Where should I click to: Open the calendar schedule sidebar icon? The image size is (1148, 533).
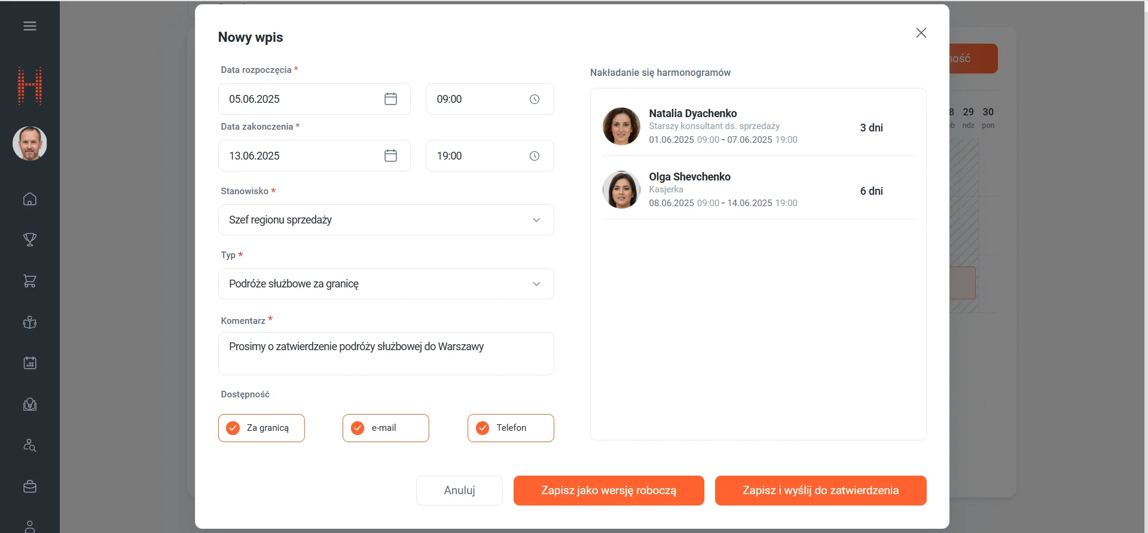click(30, 363)
